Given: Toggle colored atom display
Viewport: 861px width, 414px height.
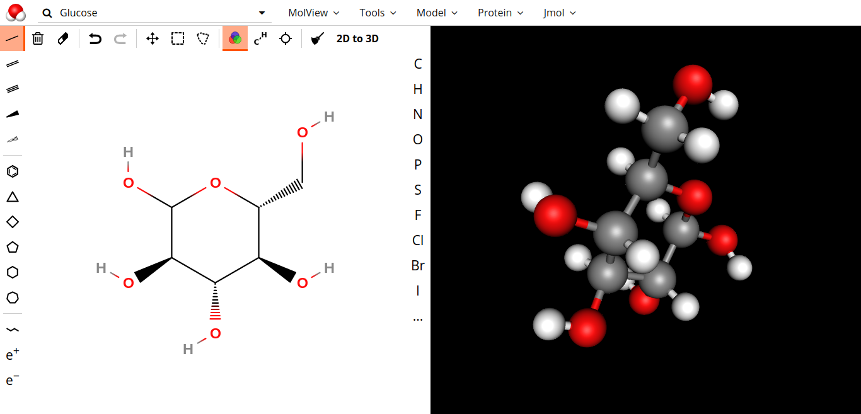Looking at the screenshot, I should pyautogui.click(x=234, y=38).
